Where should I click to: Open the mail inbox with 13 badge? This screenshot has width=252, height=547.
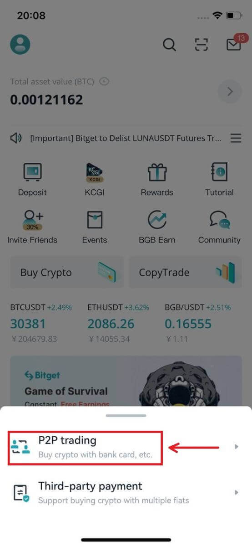coord(235,44)
